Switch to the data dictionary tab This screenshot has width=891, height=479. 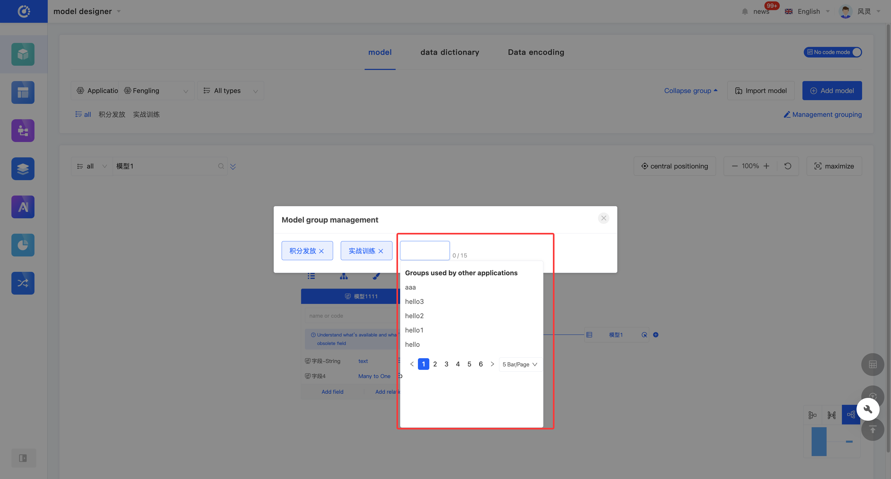click(x=449, y=52)
